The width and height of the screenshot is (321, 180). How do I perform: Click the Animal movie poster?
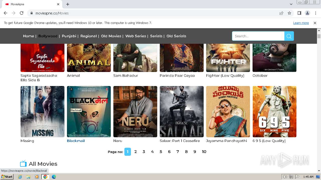pyautogui.click(x=89, y=58)
